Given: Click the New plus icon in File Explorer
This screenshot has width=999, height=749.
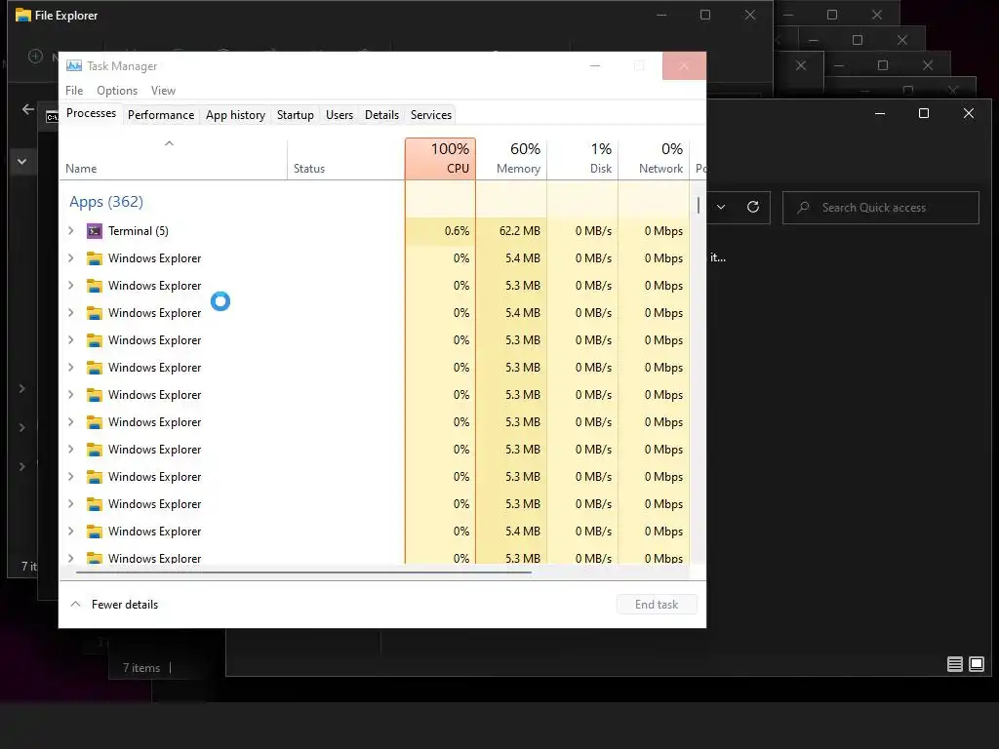Looking at the screenshot, I should pyautogui.click(x=36, y=56).
